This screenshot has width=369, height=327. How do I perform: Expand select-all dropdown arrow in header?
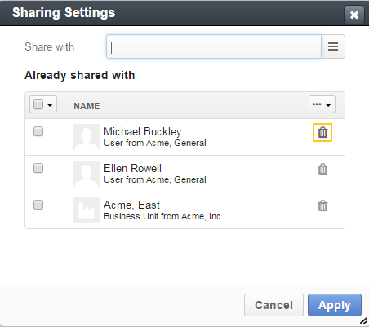point(50,104)
